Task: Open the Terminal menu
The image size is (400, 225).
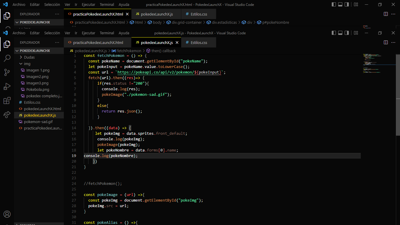Action: point(107,33)
